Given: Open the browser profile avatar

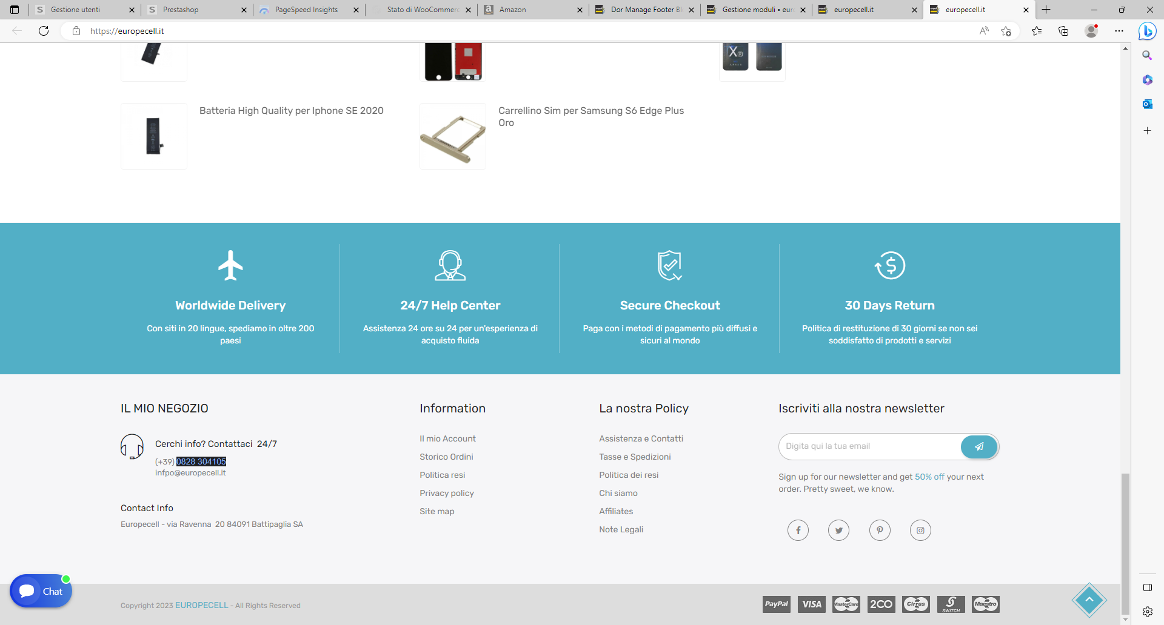Looking at the screenshot, I should (1091, 31).
